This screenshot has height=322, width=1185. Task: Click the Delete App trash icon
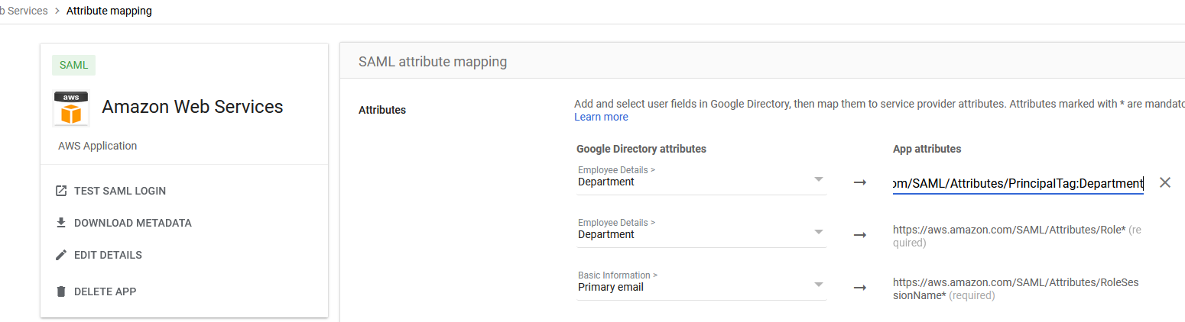click(61, 291)
